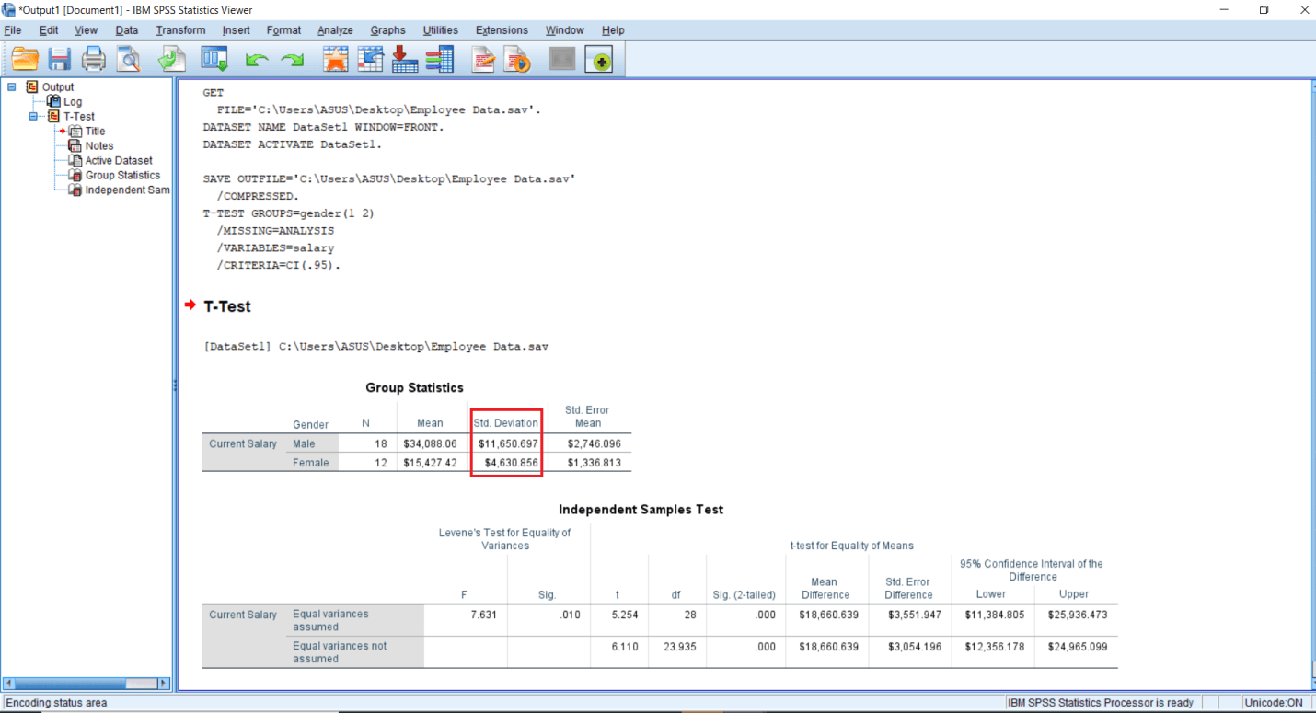Open Print Preview magnifier icon
The height and width of the screenshot is (713, 1316).
[128, 61]
